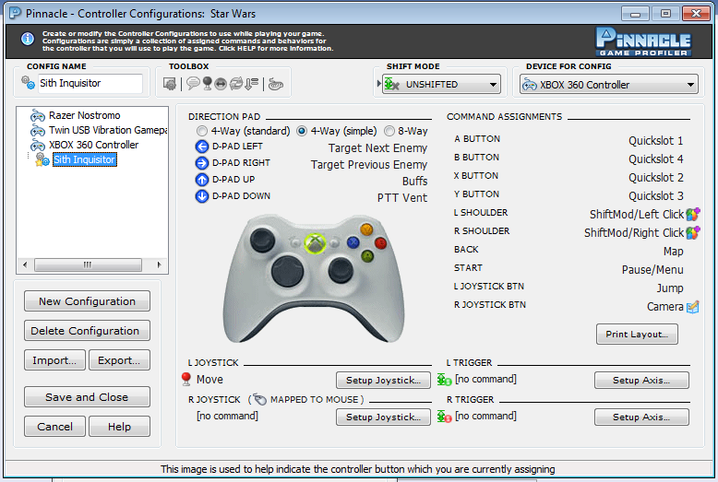Click the Export button
The width and height of the screenshot is (718, 482).
[119, 360]
